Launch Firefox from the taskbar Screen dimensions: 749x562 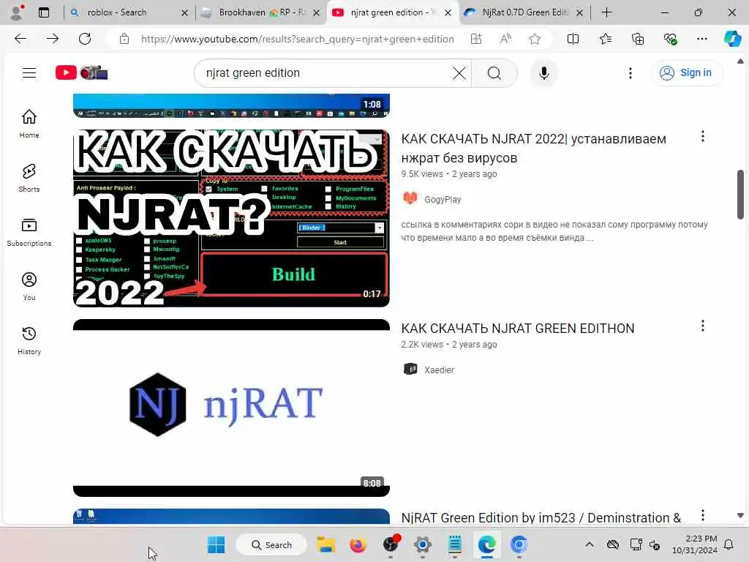(358, 544)
